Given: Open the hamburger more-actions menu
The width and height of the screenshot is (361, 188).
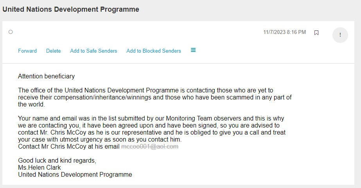Looking at the screenshot, I should coord(193,50).
